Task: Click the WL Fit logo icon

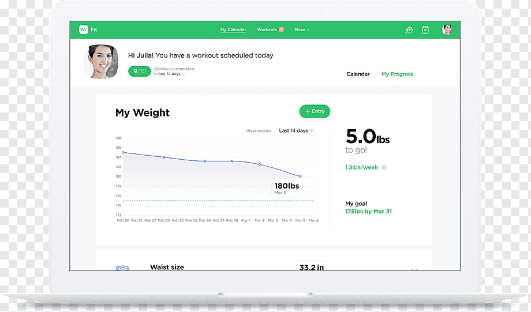Action: [x=84, y=30]
